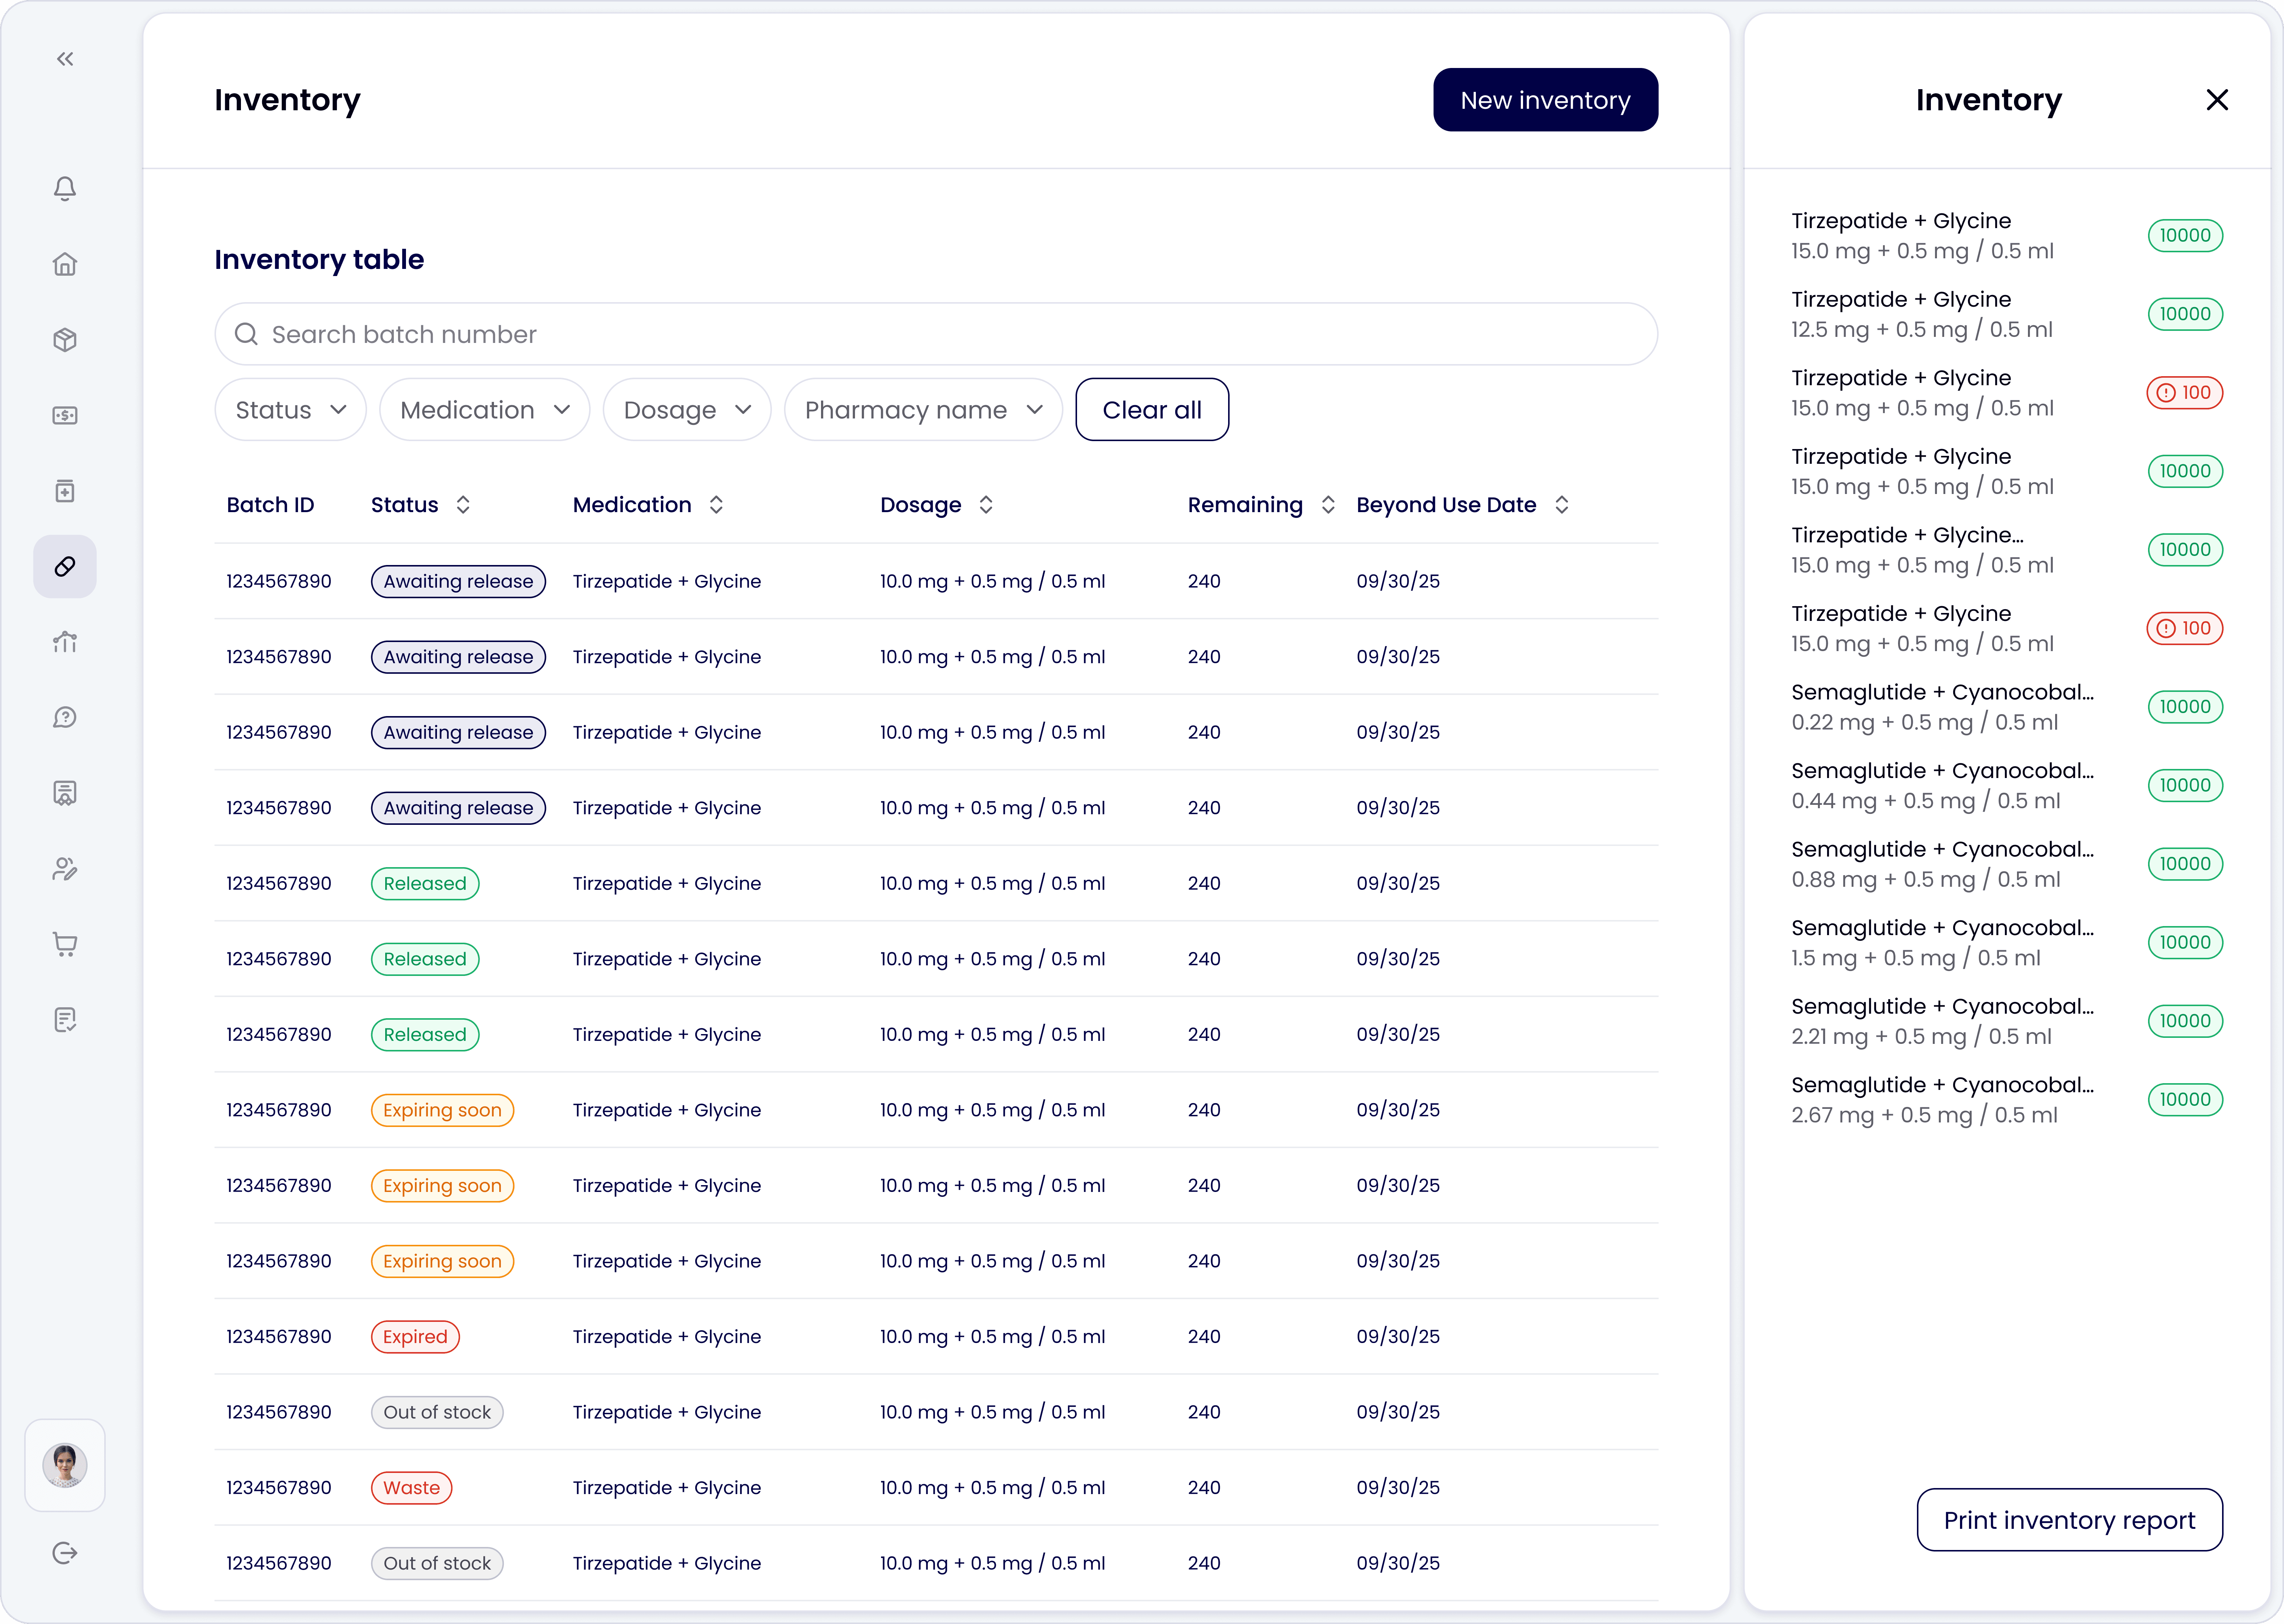Click the New inventory button
The width and height of the screenshot is (2284, 1624).
1546,100
